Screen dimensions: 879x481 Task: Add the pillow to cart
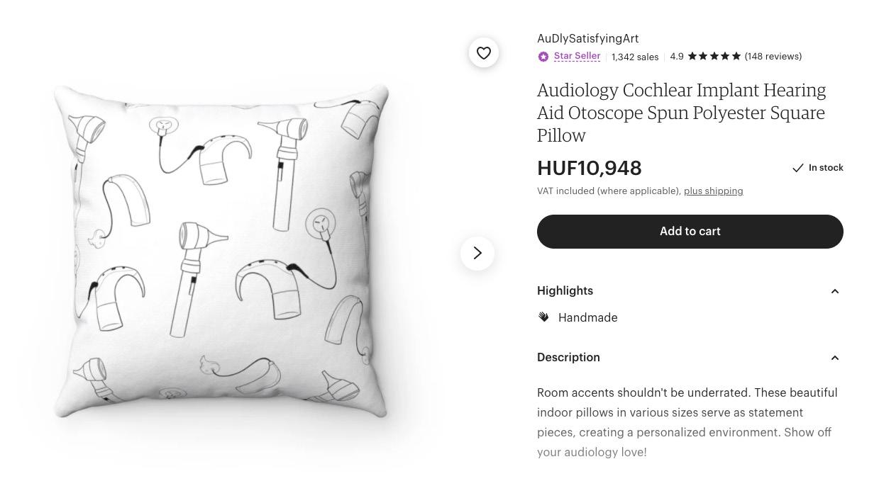690,232
